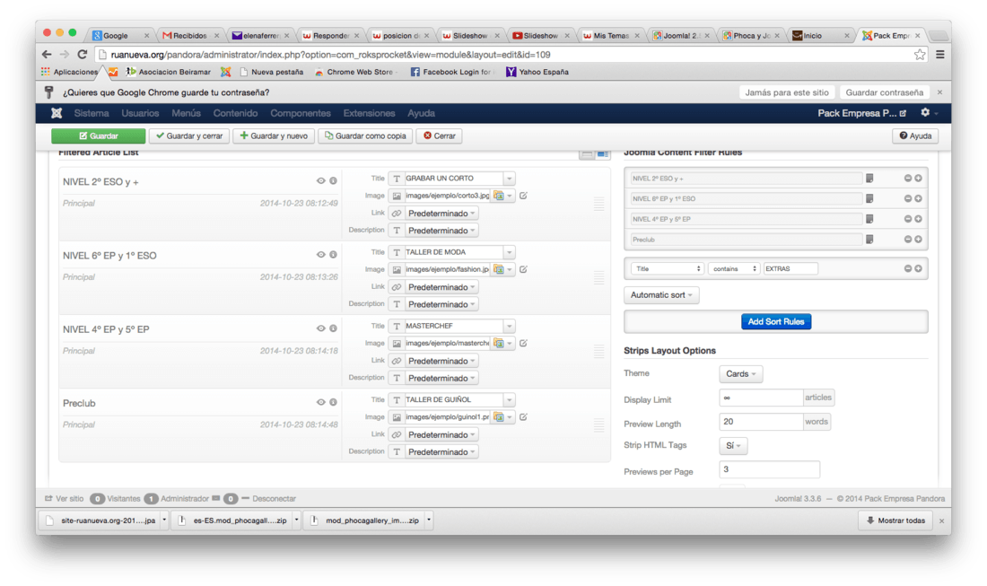Open Chrome hamburger menu
The image size is (987, 586).
[x=939, y=55]
